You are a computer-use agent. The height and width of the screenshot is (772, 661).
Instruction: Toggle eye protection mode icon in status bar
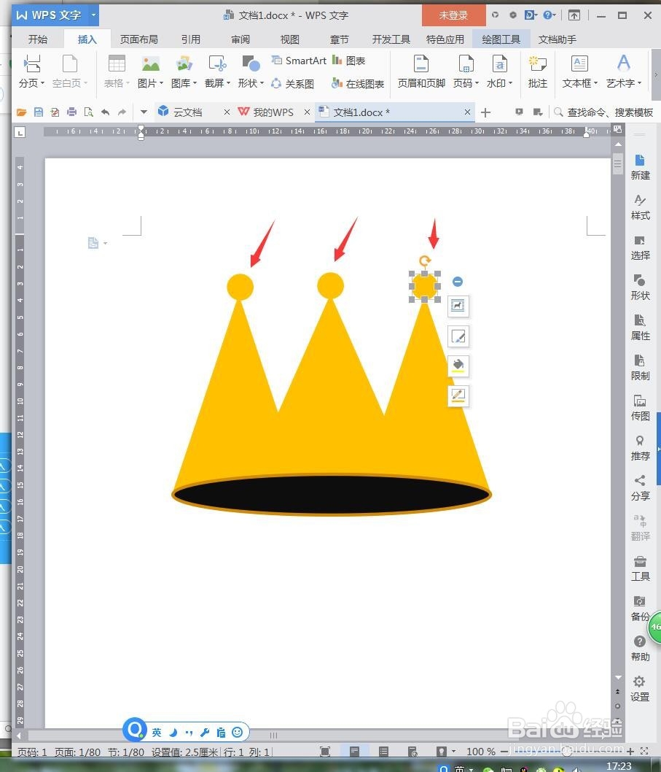click(441, 752)
